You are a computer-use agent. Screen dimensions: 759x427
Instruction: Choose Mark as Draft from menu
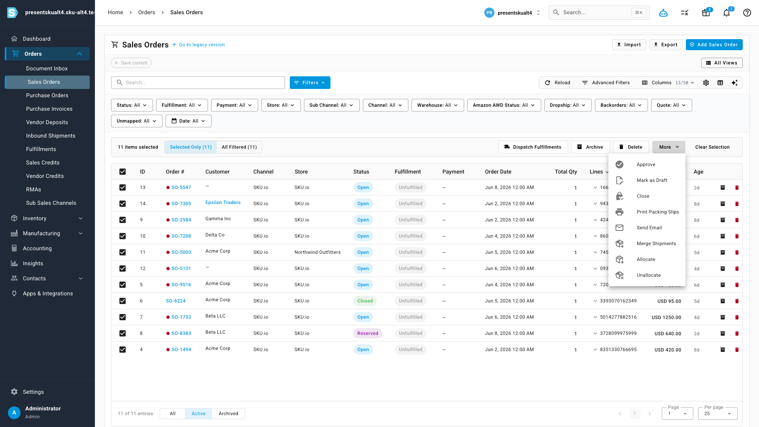pyautogui.click(x=647, y=180)
